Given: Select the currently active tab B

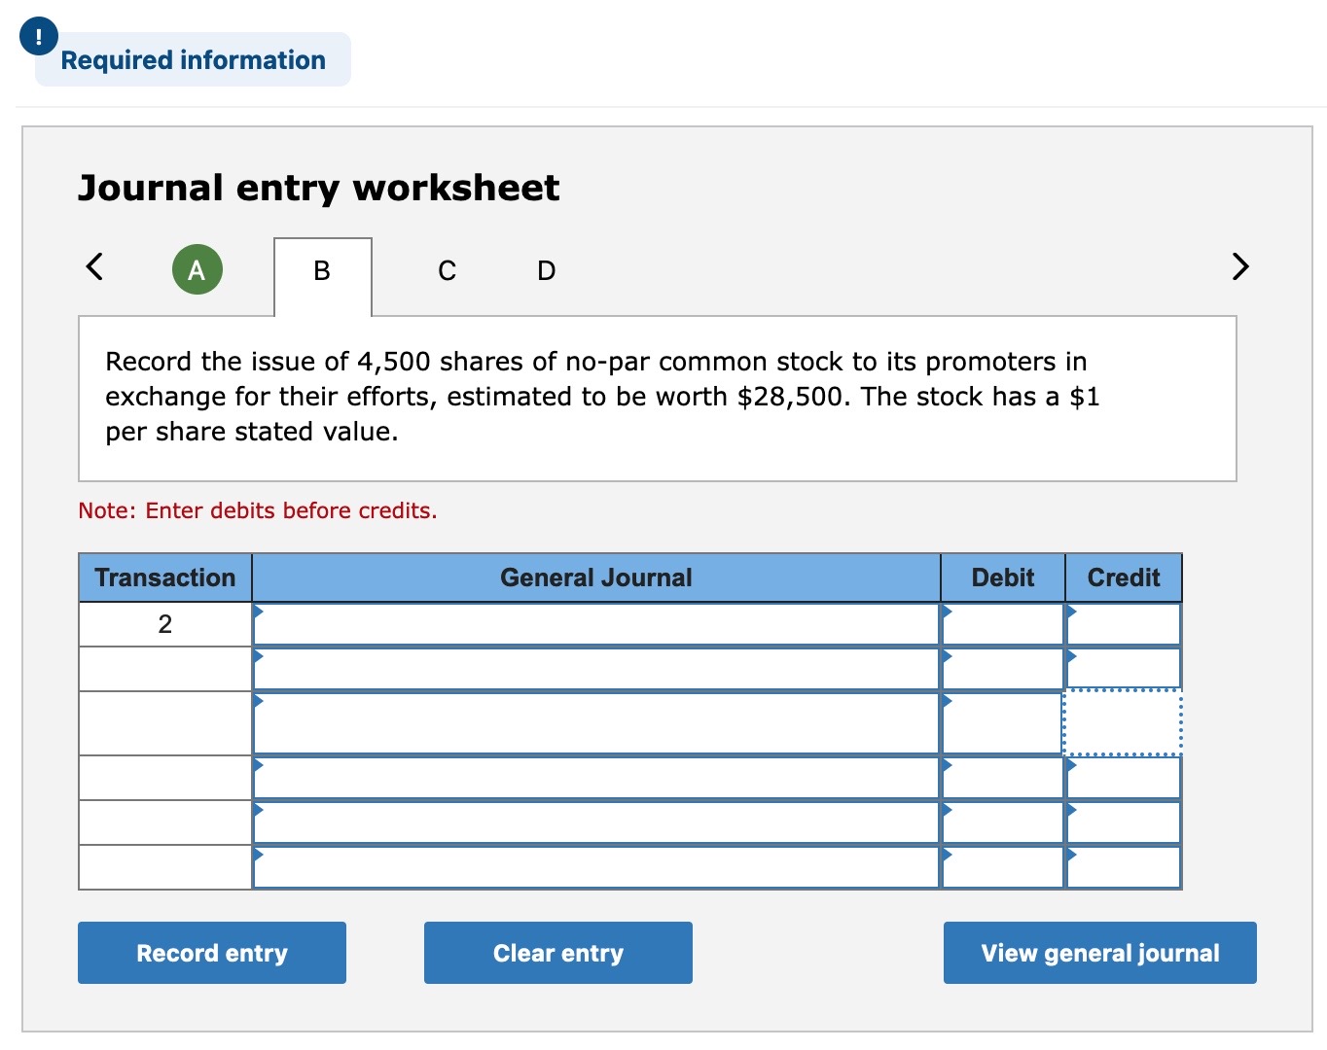Looking at the screenshot, I should pos(321,270).
